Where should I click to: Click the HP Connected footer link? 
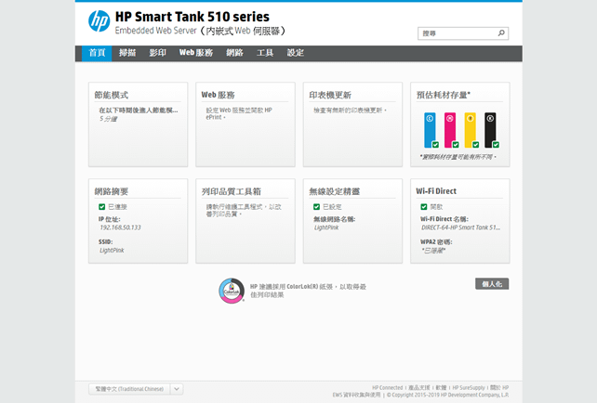pos(387,388)
